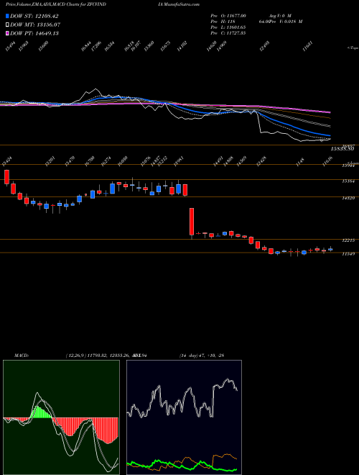Click the white DOW MT legend swatch
The height and width of the screenshot is (475, 359).
coord(8,24)
